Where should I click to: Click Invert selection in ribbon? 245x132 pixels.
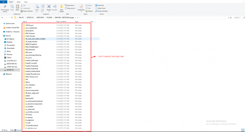coord(102,11)
